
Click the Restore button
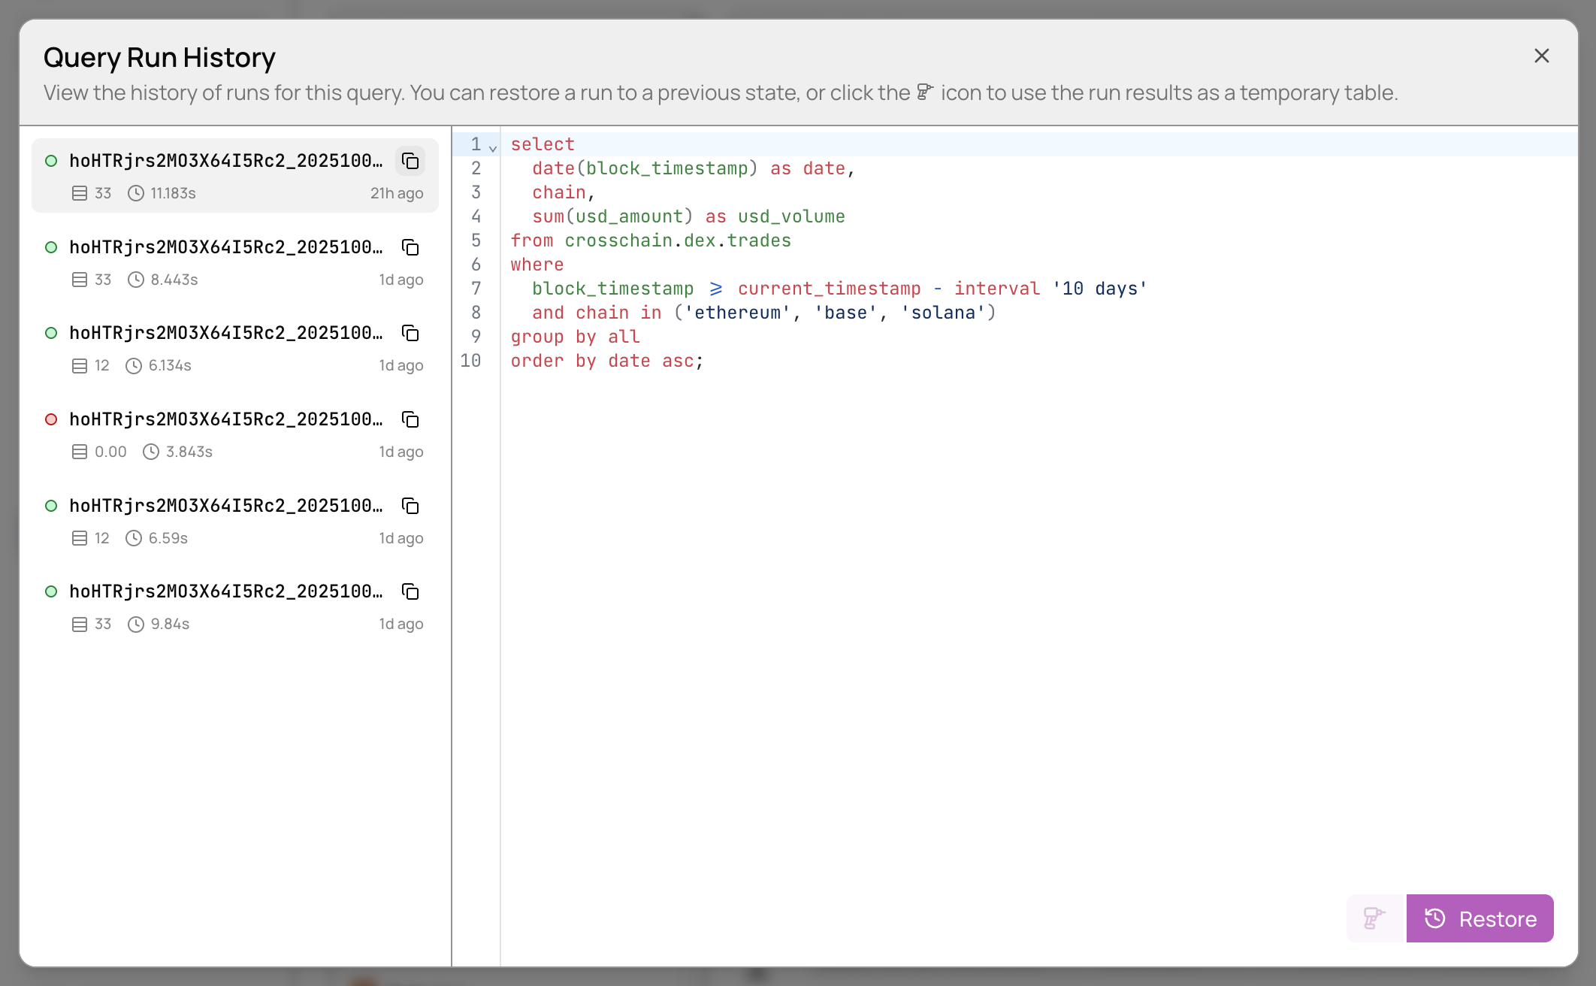tap(1480, 918)
